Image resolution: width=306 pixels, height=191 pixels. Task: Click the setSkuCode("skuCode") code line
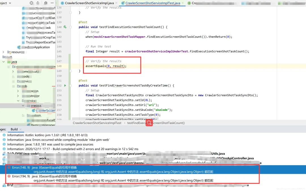pos(129,110)
